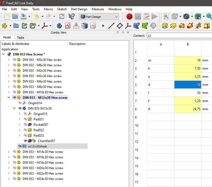Viewport: 212px width, 187px height.
Task: Select Chamfer007 in the model tree
Action: (46, 141)
